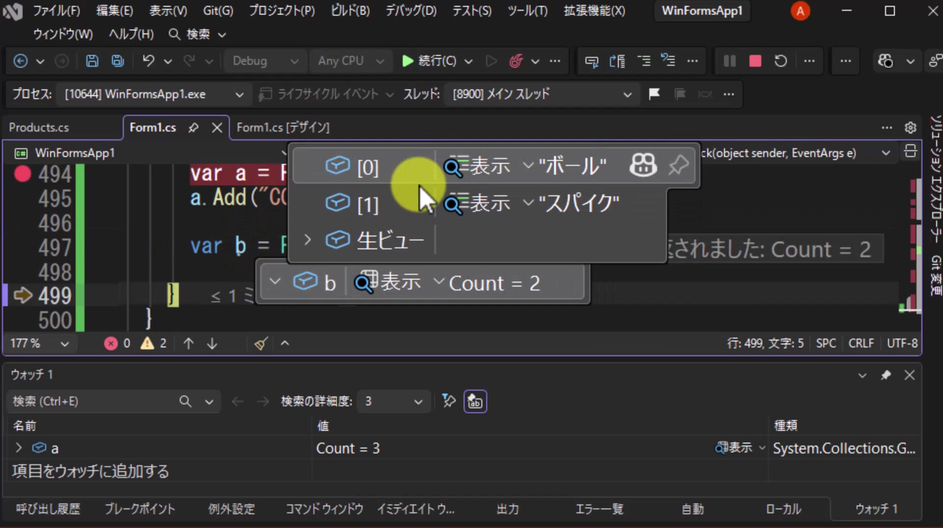Expand the 生ビュー row in the datatip
Viewport: 943px width, 528px height.
click(x=307, y=240)
